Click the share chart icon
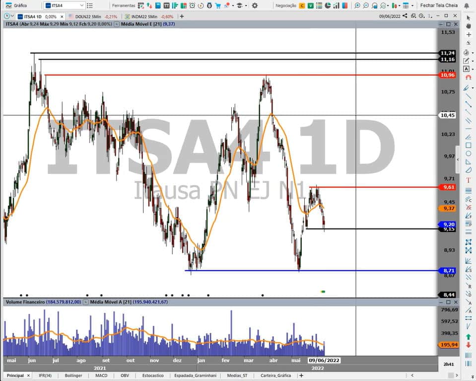This screenshot has height=381, width=476. (x=405, y=16)
